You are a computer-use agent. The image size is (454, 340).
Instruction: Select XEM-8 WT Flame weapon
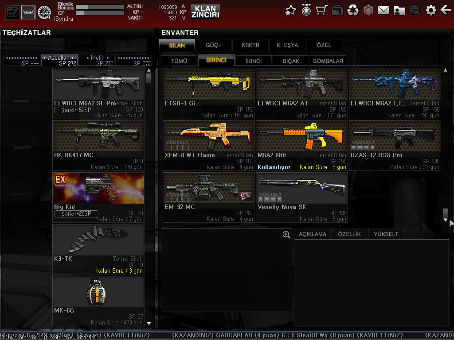point(209,145)
